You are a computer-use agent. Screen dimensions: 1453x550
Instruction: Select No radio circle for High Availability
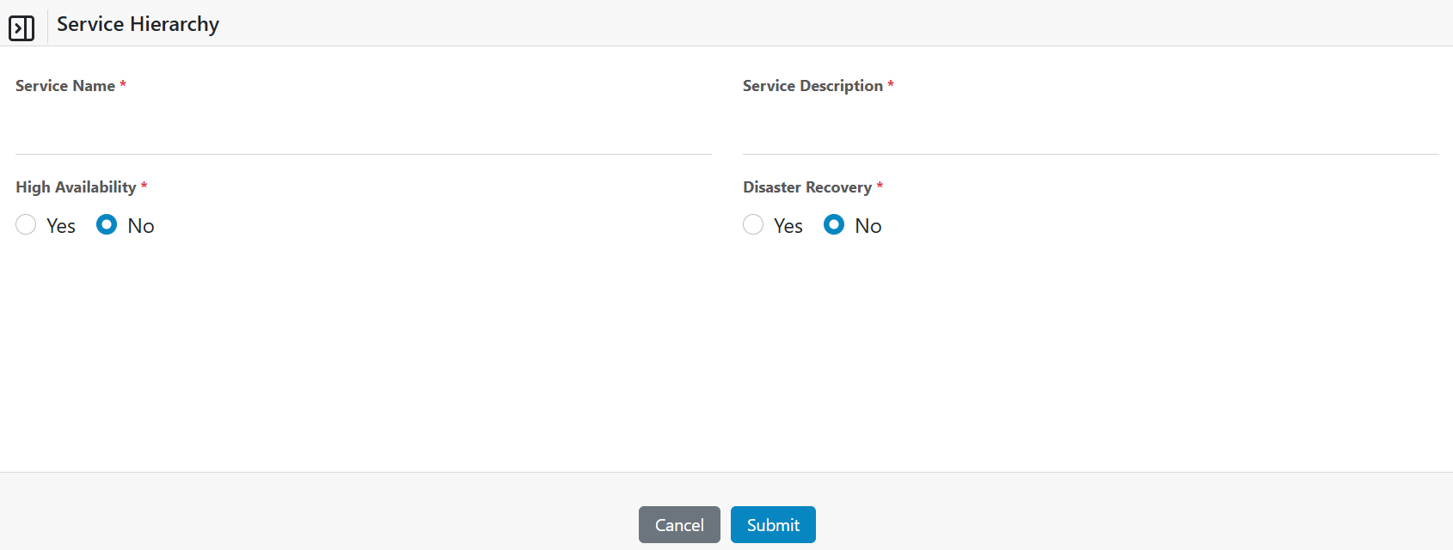[107, 225]
